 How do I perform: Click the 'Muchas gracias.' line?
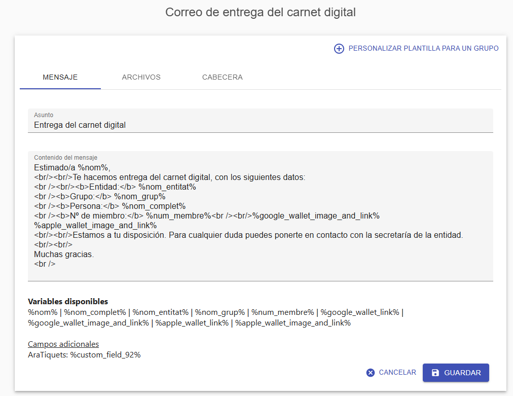[x=64, y=255]
